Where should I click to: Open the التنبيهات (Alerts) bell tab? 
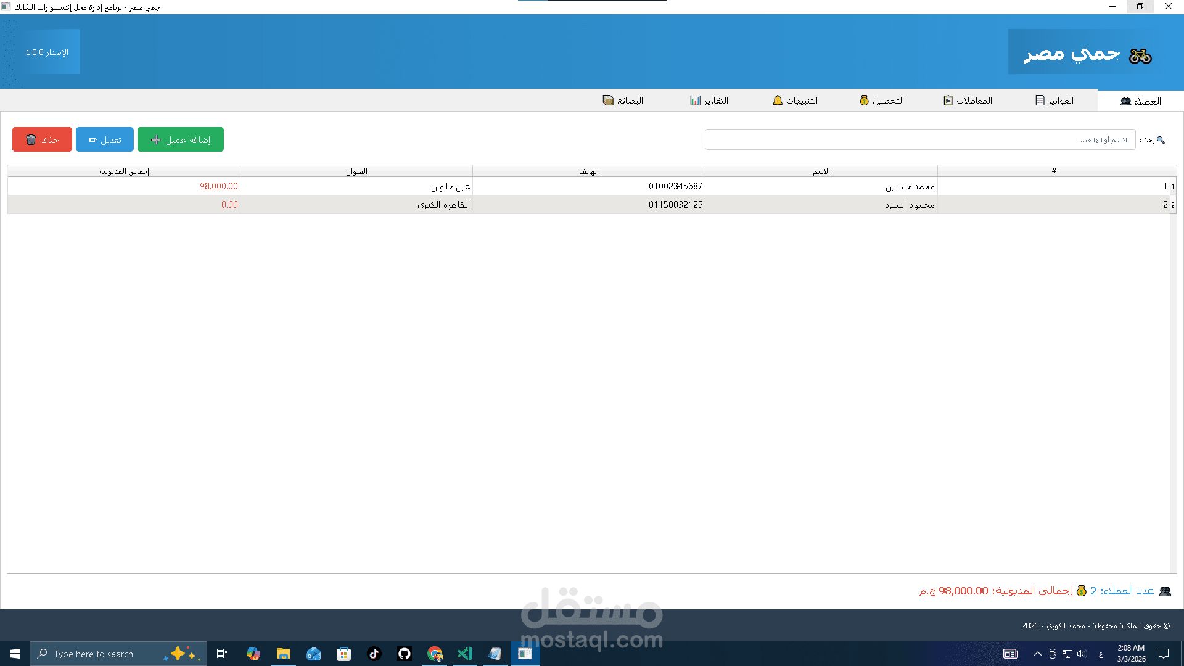795,101
